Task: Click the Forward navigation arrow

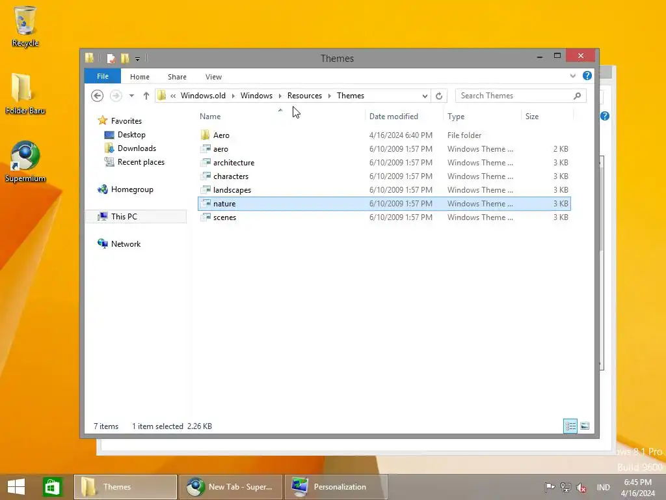Action: point(116,96)
